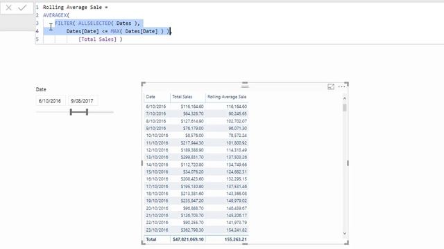Click FILTER keyword in formula
444x249 pixels.
coord(64,23)
